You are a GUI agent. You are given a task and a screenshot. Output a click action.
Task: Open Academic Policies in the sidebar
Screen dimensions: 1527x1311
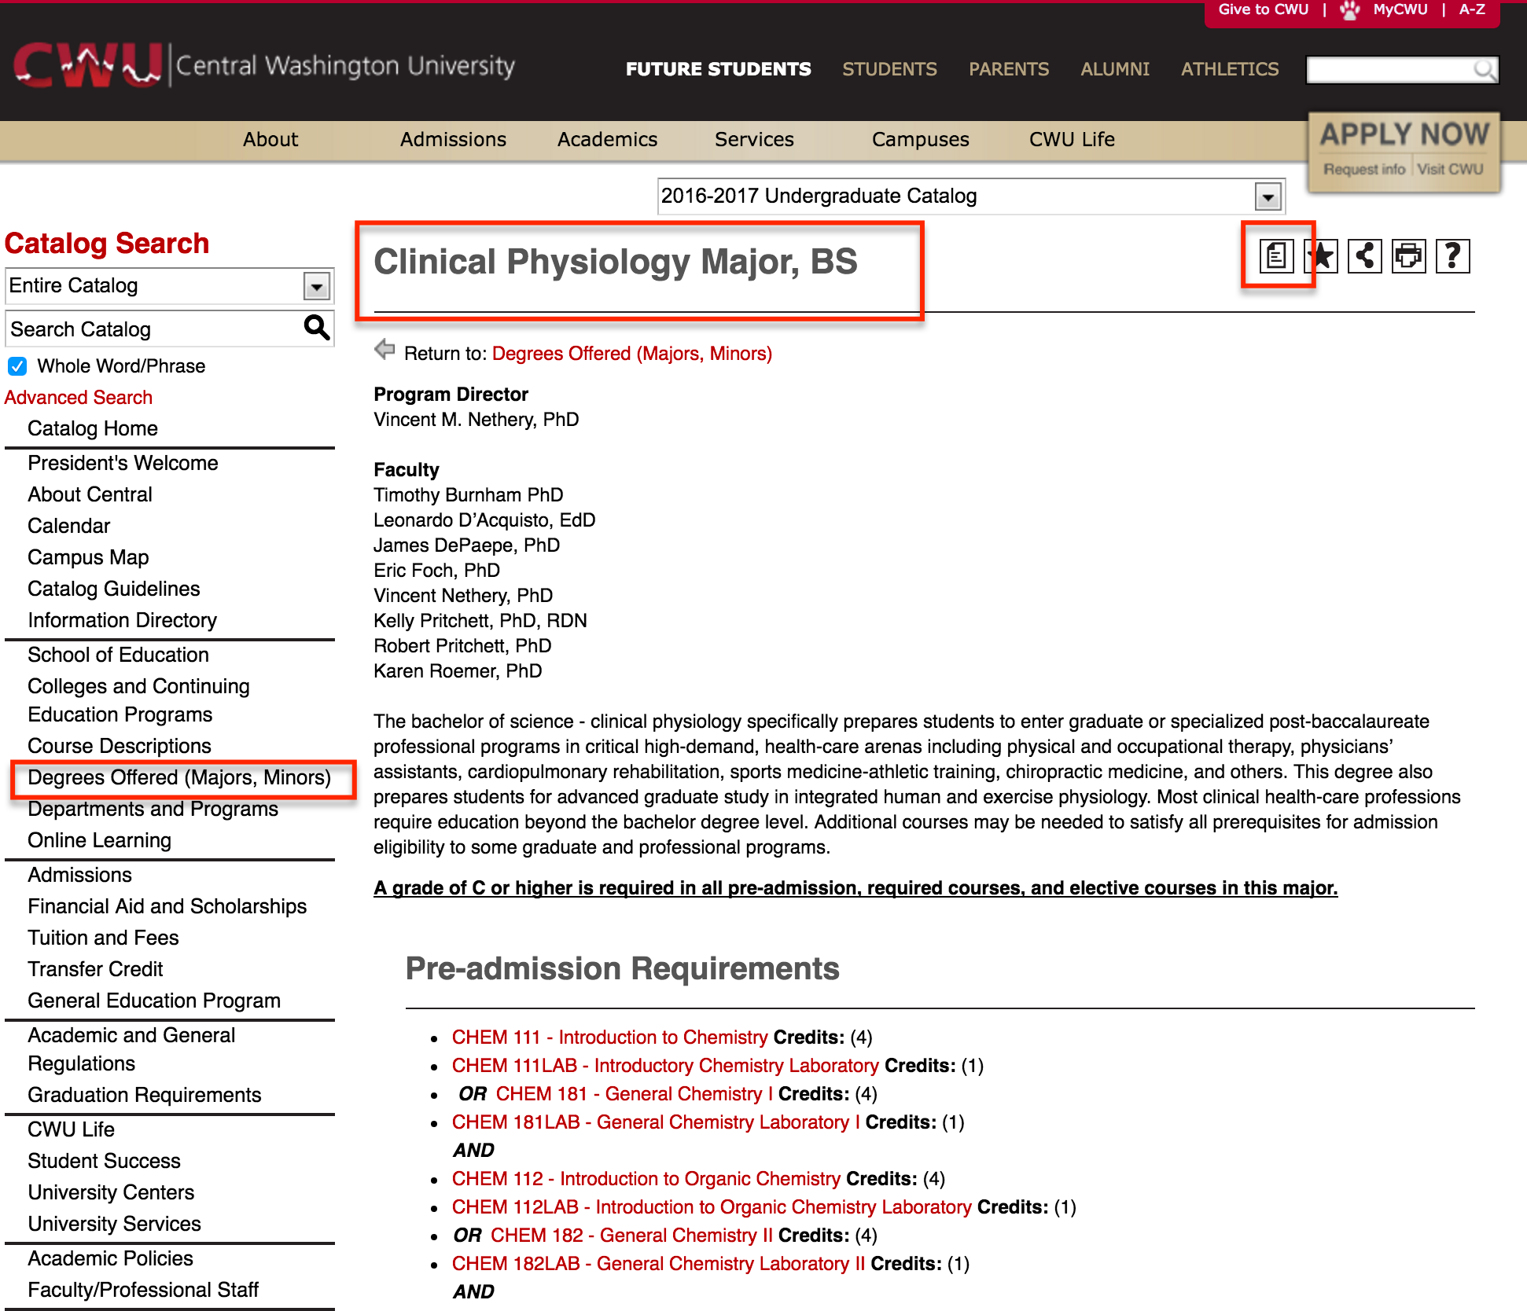pyautogui.click(x=110, y=1258)
